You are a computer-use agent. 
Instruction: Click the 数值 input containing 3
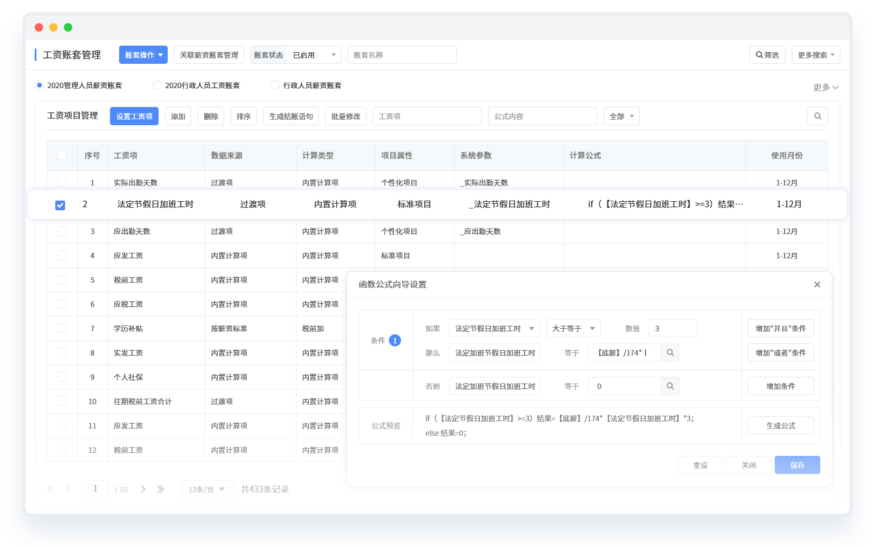click(x=673, y=328)
